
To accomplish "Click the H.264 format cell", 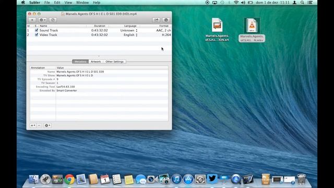I will pos(166,35).
